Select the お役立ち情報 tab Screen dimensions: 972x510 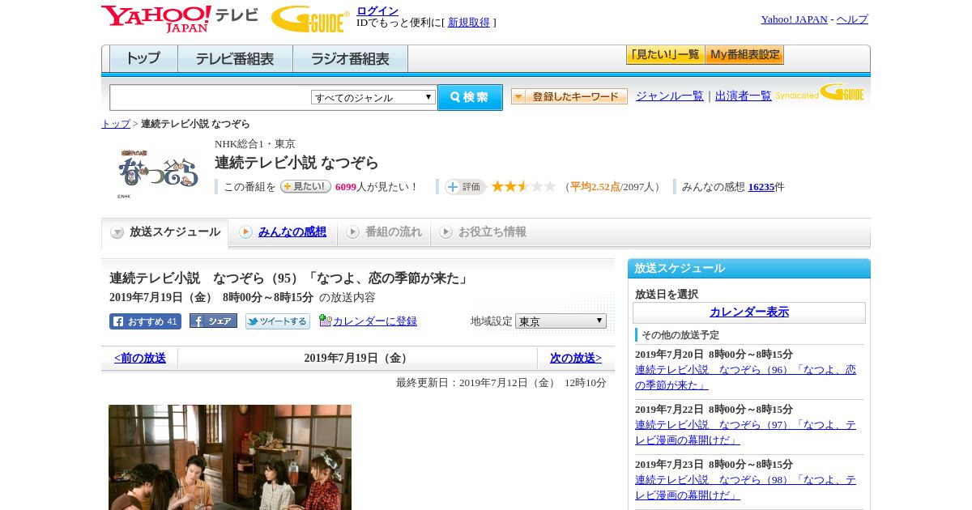483,232
